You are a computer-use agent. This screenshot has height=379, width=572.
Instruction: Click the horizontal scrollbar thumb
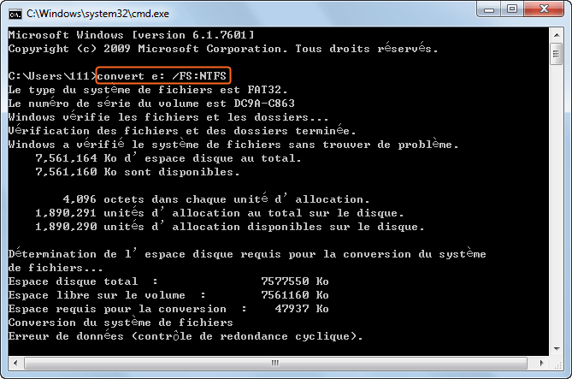[x=275, y=363]
